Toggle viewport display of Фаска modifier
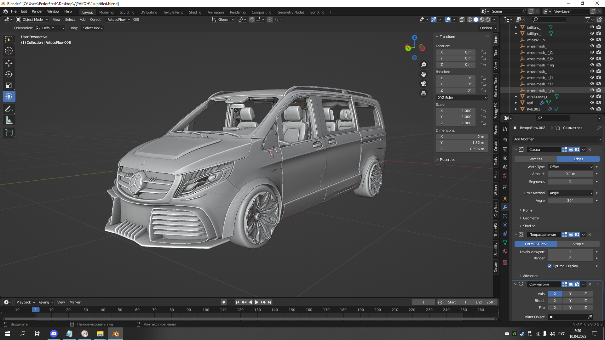The image size is (605, 340). point(571,150)
